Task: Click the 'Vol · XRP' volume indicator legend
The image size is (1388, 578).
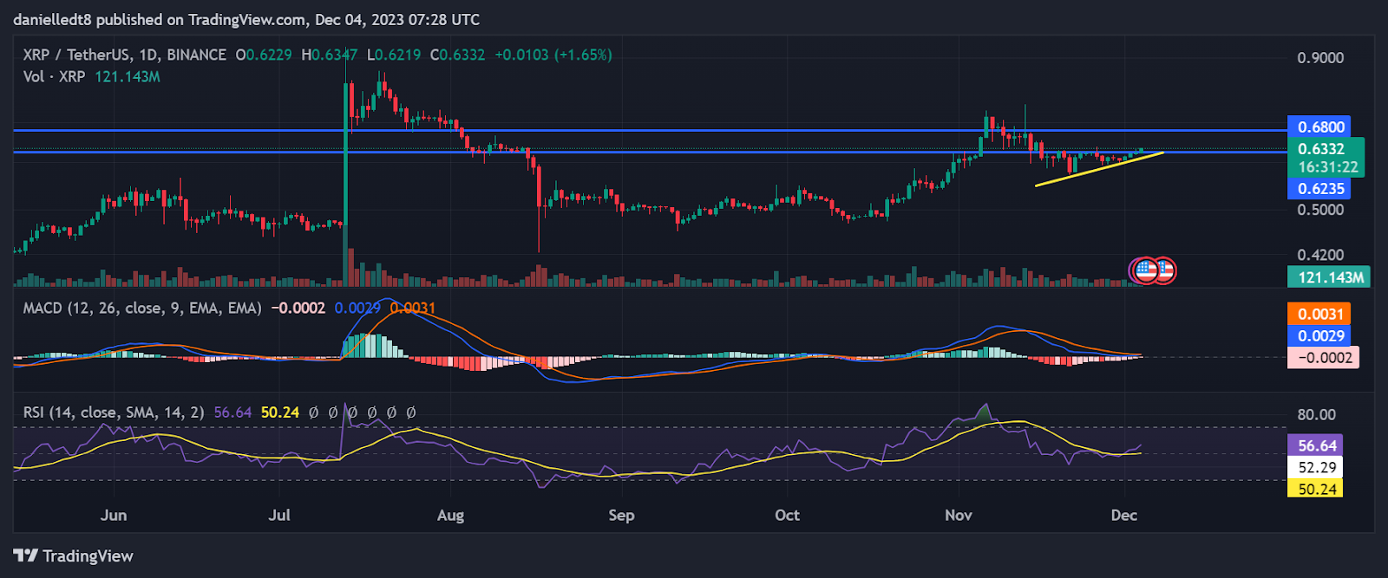Action: point(54,76)
